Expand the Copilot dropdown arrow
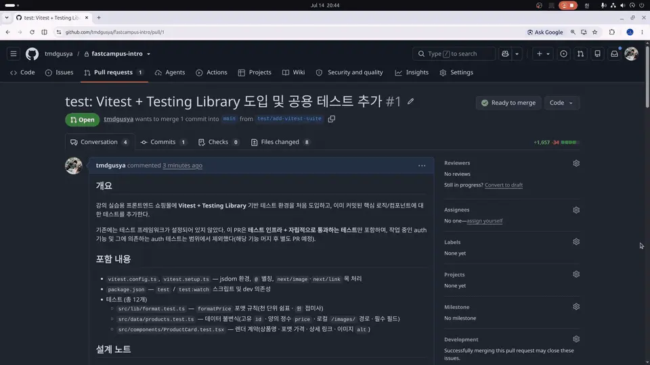Screen dimensions: 650x365 point(517,54)
